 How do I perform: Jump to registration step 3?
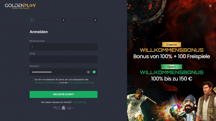pyautogui.click(x=95, y=20)
